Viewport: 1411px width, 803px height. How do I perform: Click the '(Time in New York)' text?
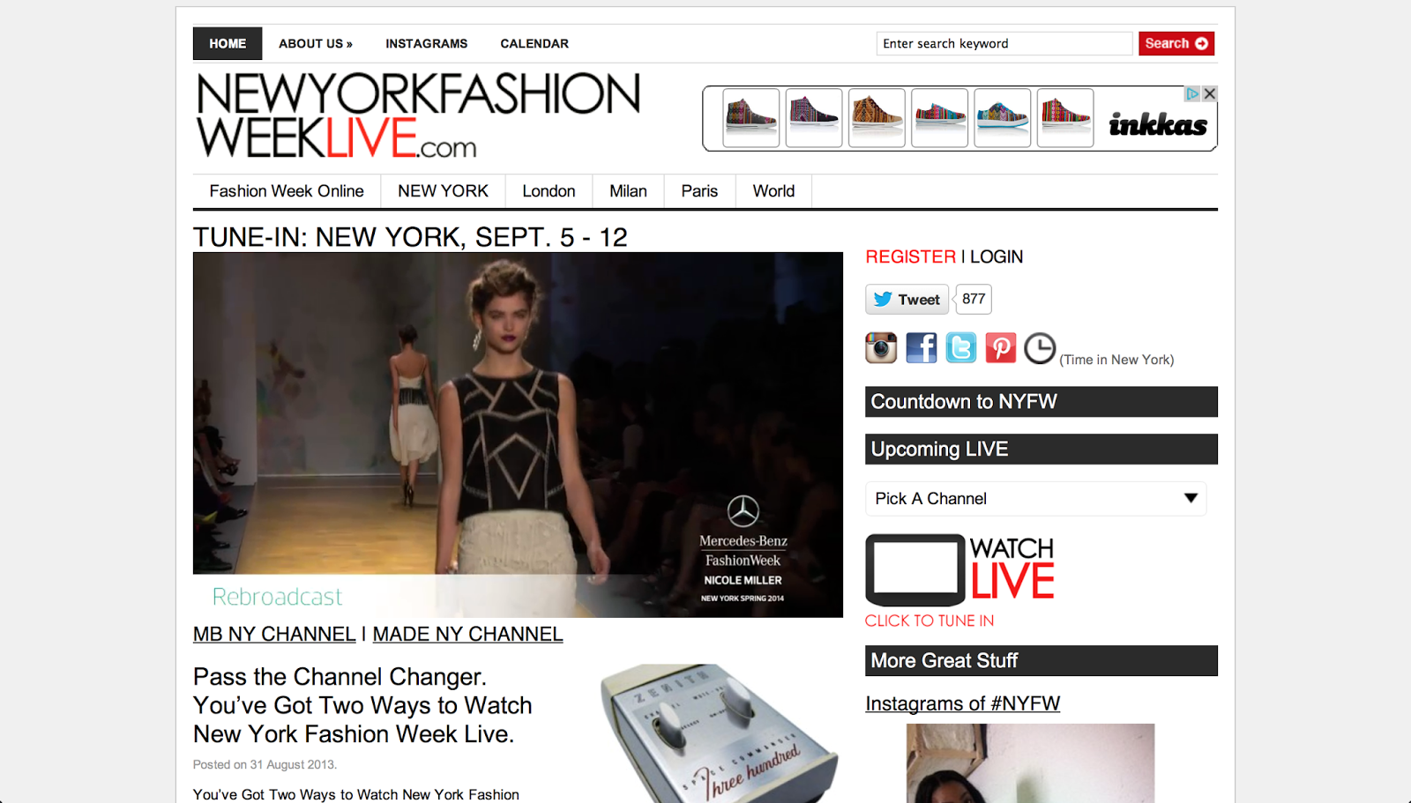pos(1116,360)
